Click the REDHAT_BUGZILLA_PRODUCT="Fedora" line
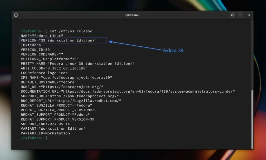 tap(56, 105)
